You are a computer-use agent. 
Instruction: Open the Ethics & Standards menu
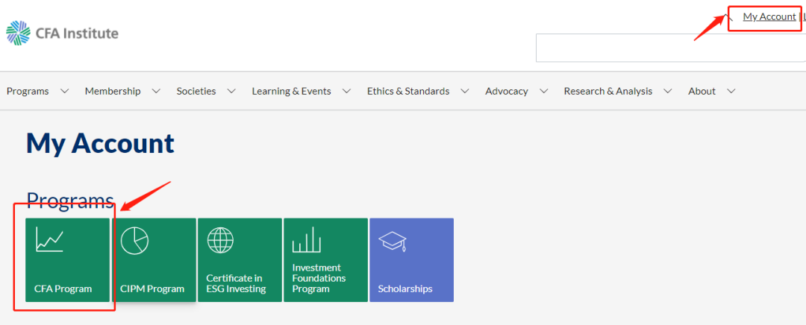[408, 92]
